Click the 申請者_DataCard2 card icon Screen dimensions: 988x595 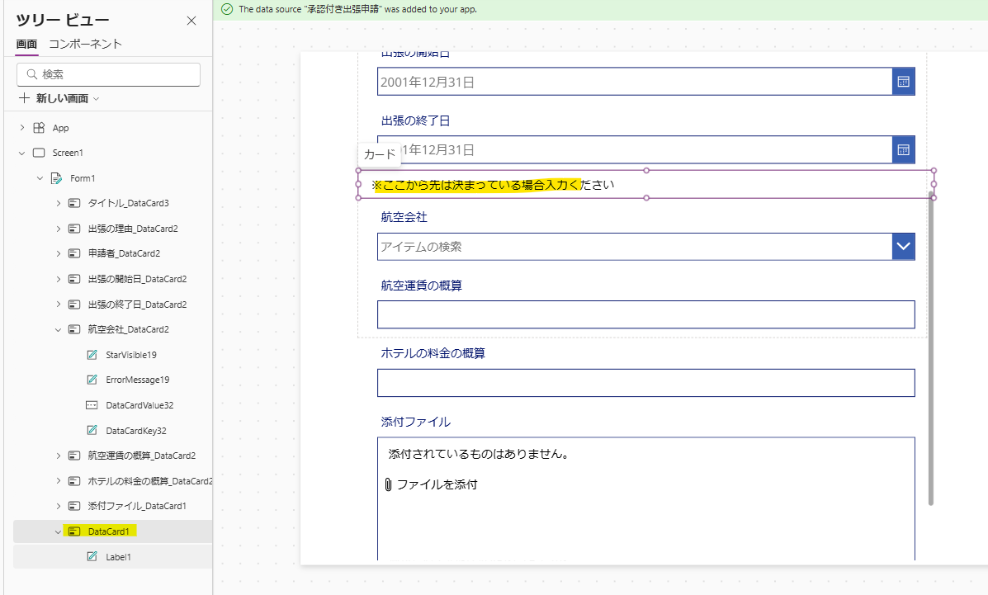coord(74,253)
